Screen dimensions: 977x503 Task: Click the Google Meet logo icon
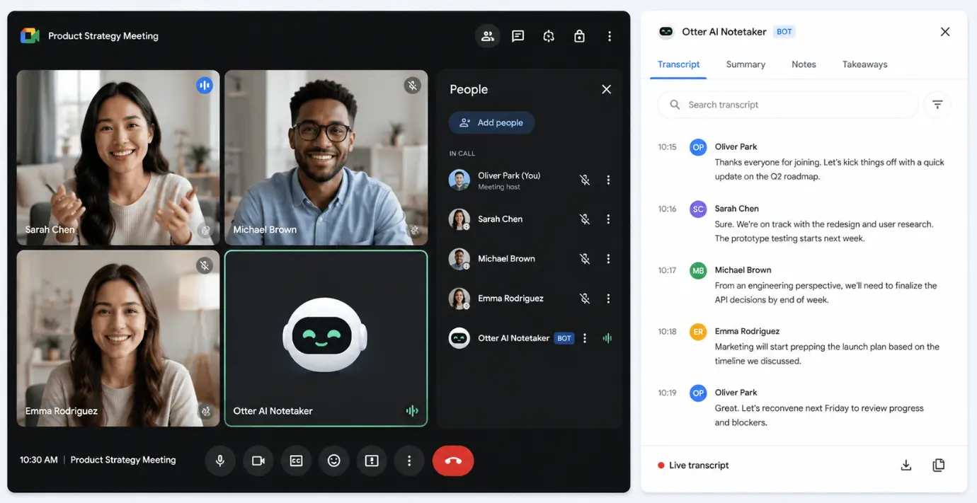(30, 35)
